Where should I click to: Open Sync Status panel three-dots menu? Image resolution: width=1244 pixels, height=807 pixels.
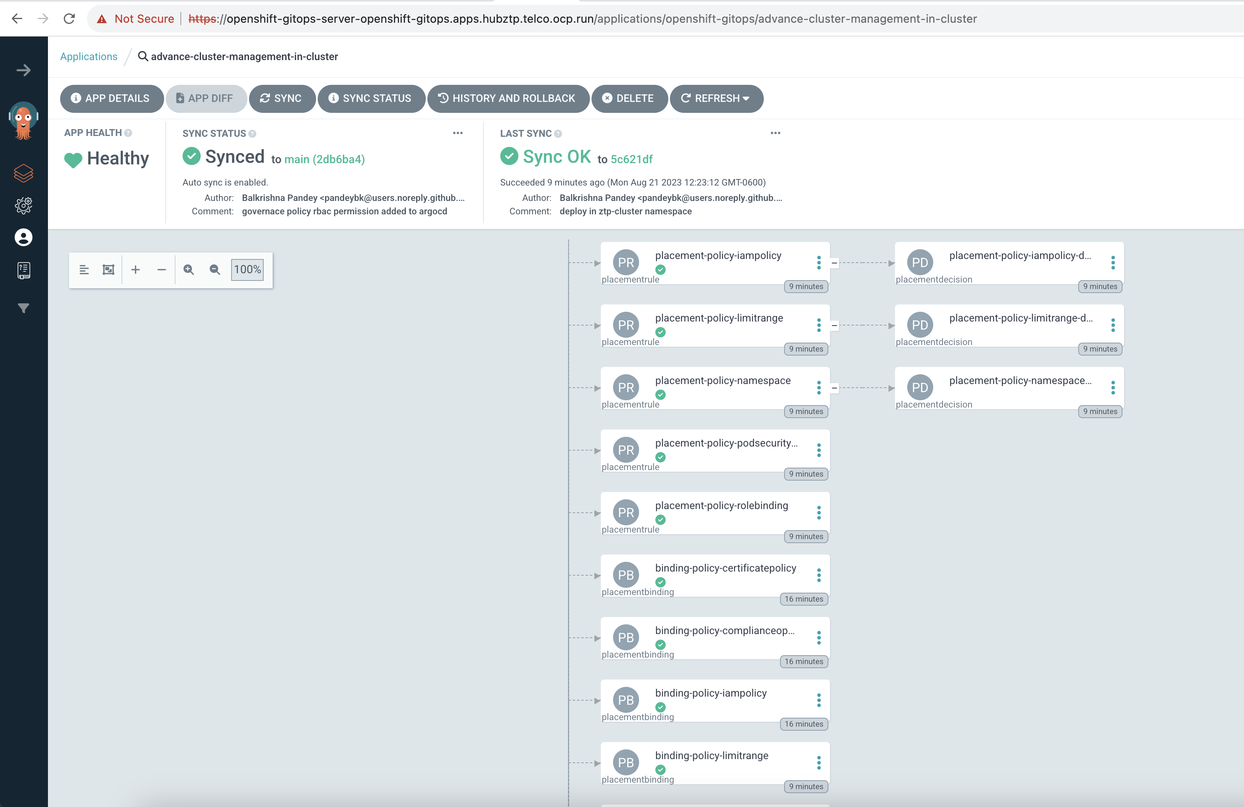[457, 133]
